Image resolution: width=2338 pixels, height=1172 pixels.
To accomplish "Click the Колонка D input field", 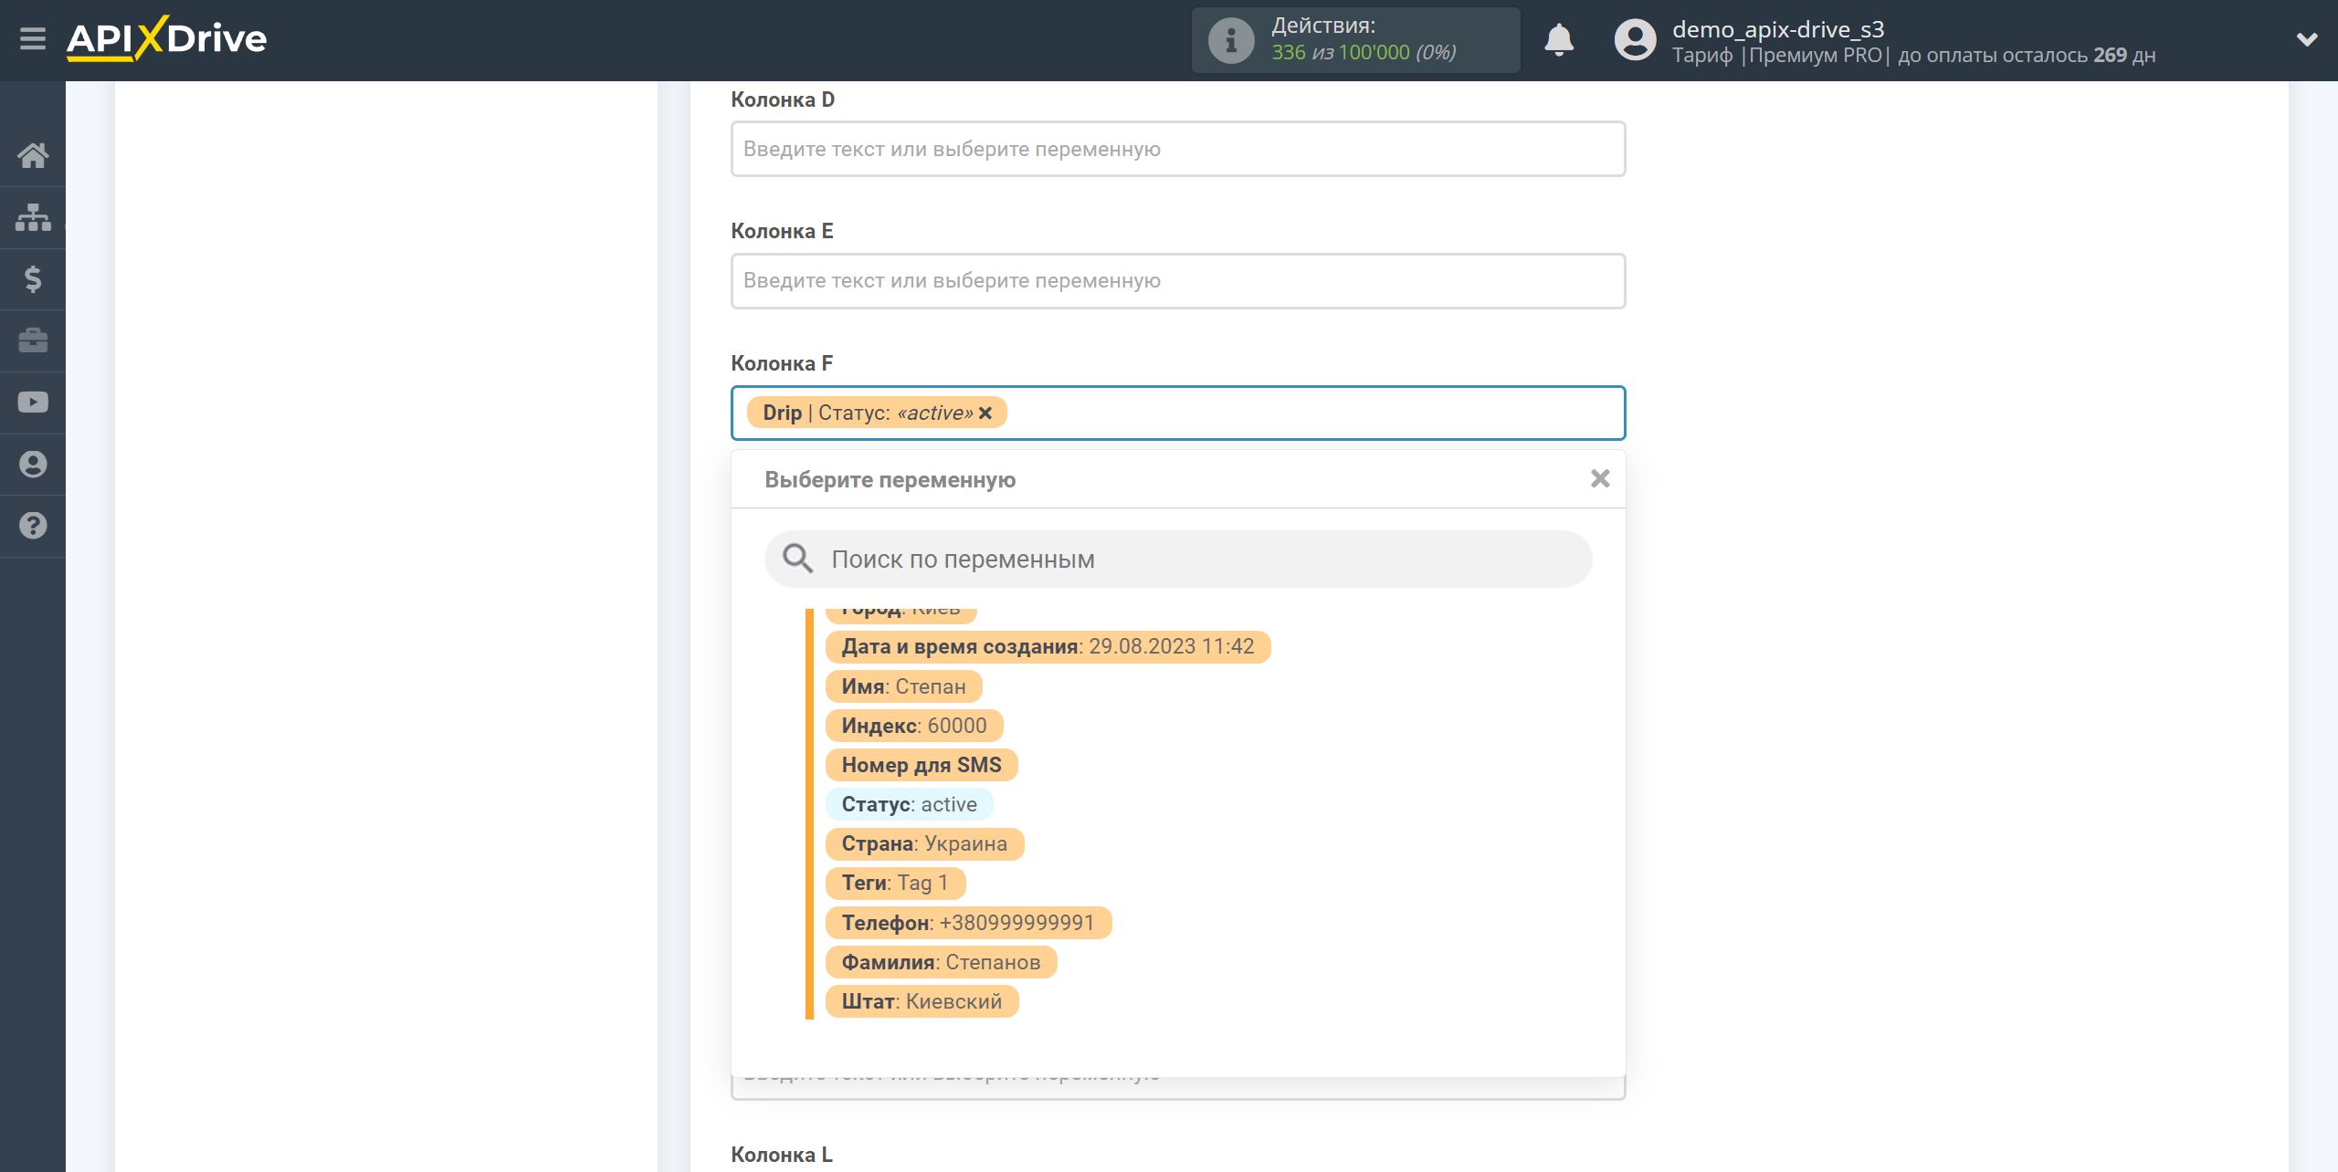I will 1178,149.
